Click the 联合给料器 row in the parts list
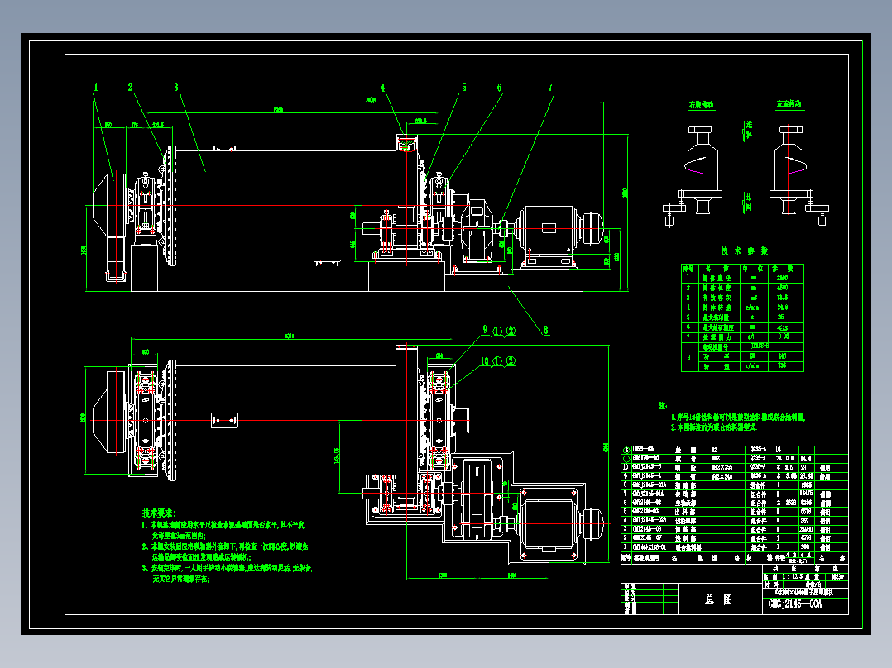 (735, 547)
